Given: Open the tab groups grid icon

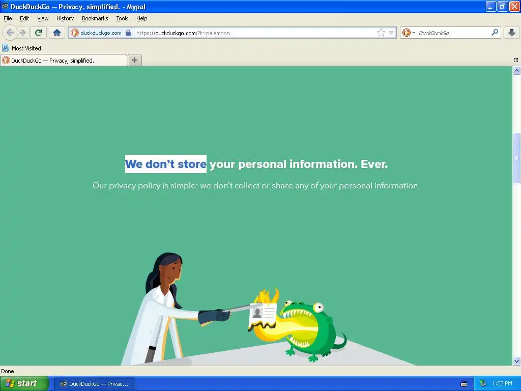Looking at the screenshot, I should click(516, 60).
